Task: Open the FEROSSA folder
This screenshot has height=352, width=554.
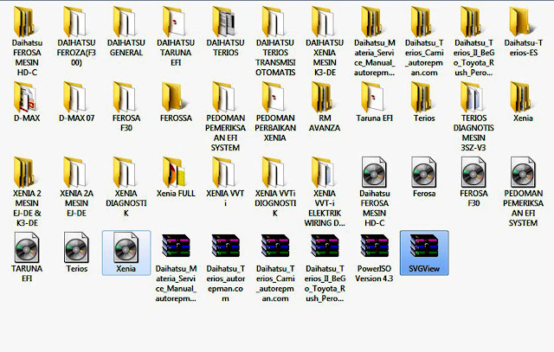Action: (x=176, y=102)
